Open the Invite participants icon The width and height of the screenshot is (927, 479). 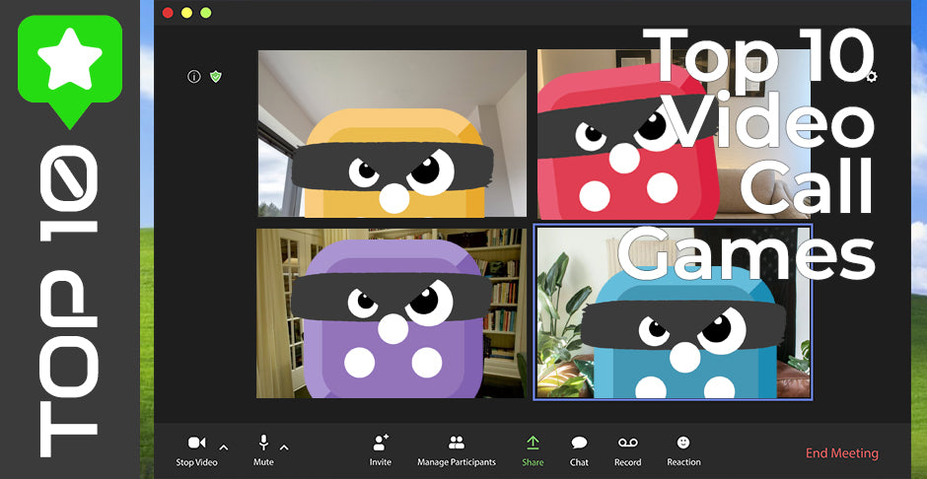381,443
